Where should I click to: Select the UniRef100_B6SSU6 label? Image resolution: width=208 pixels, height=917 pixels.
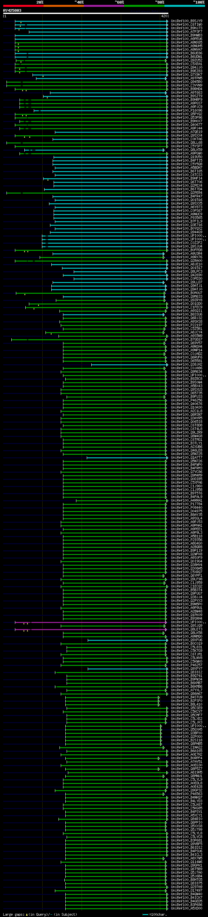[x=187, y=314]
